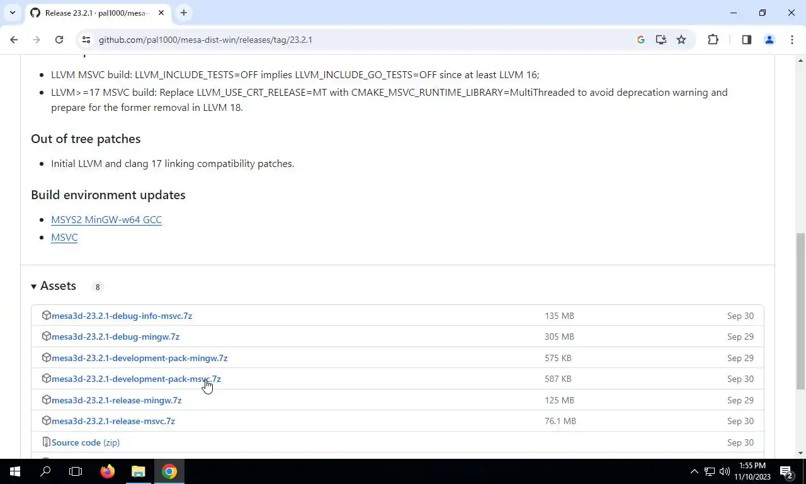Collapse the Assets section triangle
Screen dimensions: 806x484
[x=34, y=287]
